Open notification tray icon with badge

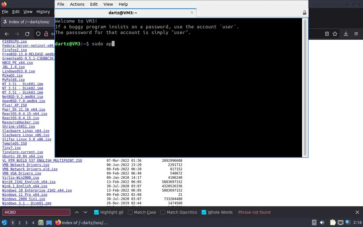pyautogui.click(x=348, y=222)
